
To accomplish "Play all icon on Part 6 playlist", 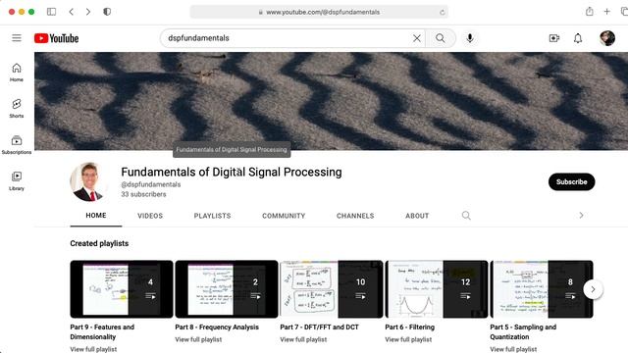I will 465,296.
